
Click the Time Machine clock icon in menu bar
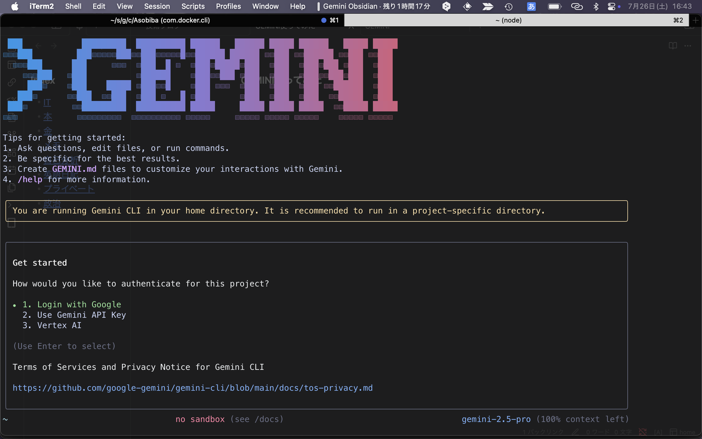509,6
